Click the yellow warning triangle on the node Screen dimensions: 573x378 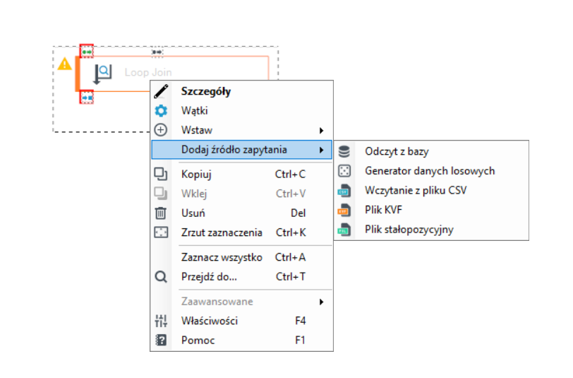(65, 64)
